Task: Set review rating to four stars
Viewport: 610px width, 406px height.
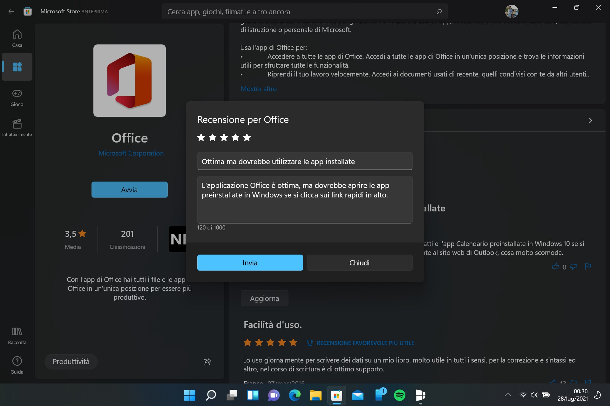Action: [x=235, y=137]
